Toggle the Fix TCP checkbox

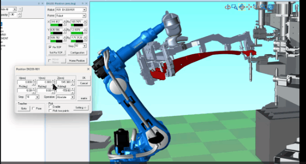(x=50, y=47)
